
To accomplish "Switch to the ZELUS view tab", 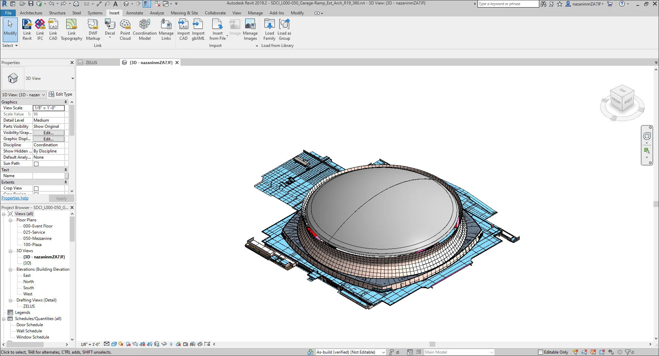I will (x=91, y=63).
